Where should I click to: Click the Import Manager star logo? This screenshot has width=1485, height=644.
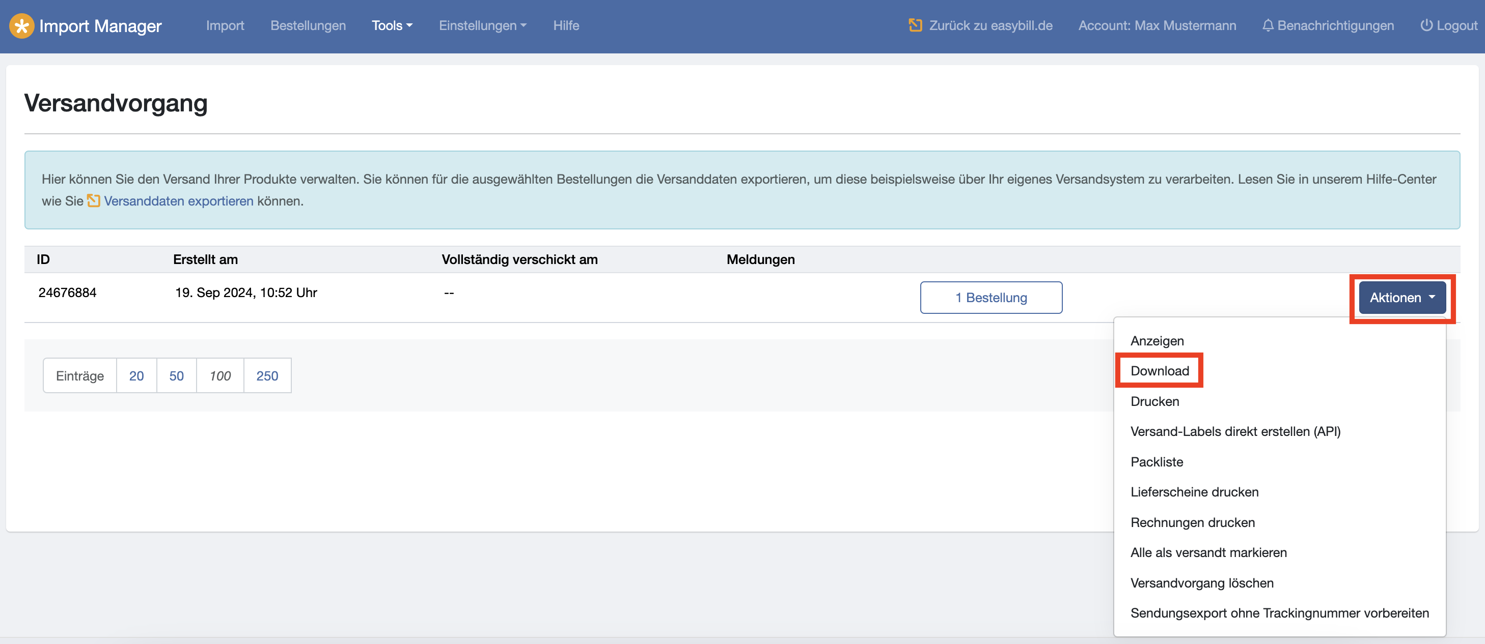21,26
